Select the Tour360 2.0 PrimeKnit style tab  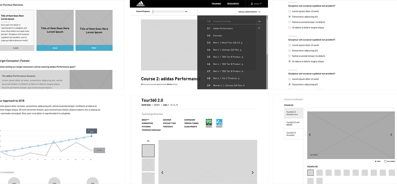coord(294,134)
